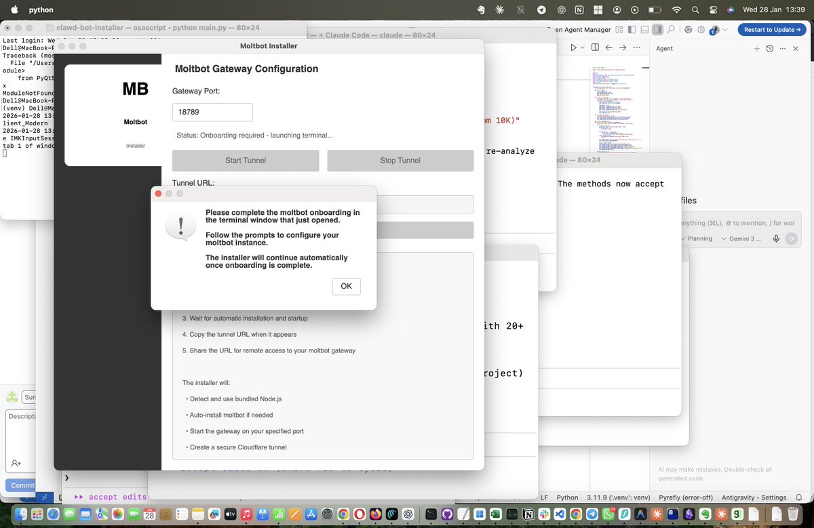
Task: Open the account avatar dropdown
Action: [719, 30]
